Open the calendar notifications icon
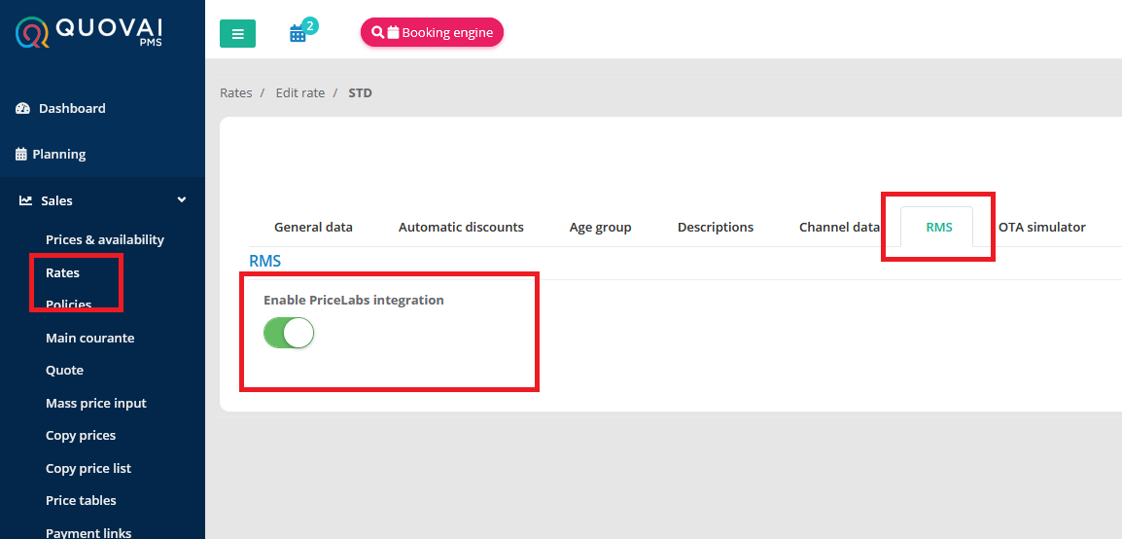The height and width of the screenshot is (539, 1122). 298,32
